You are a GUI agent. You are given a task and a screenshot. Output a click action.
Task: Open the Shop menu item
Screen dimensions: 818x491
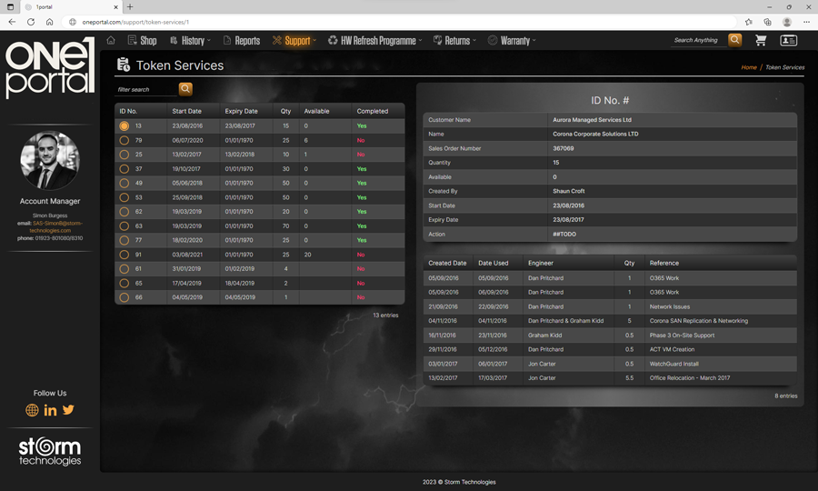(143, 41)
